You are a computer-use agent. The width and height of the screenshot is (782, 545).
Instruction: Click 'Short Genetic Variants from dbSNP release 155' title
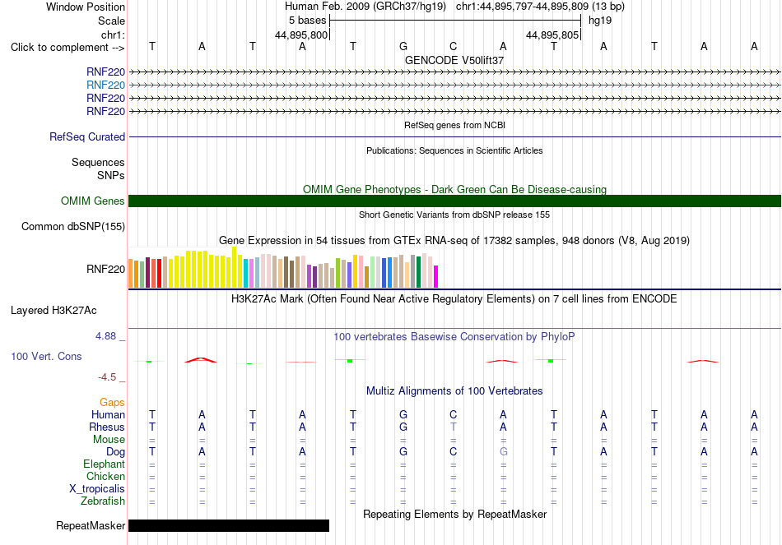click(454, 215)
